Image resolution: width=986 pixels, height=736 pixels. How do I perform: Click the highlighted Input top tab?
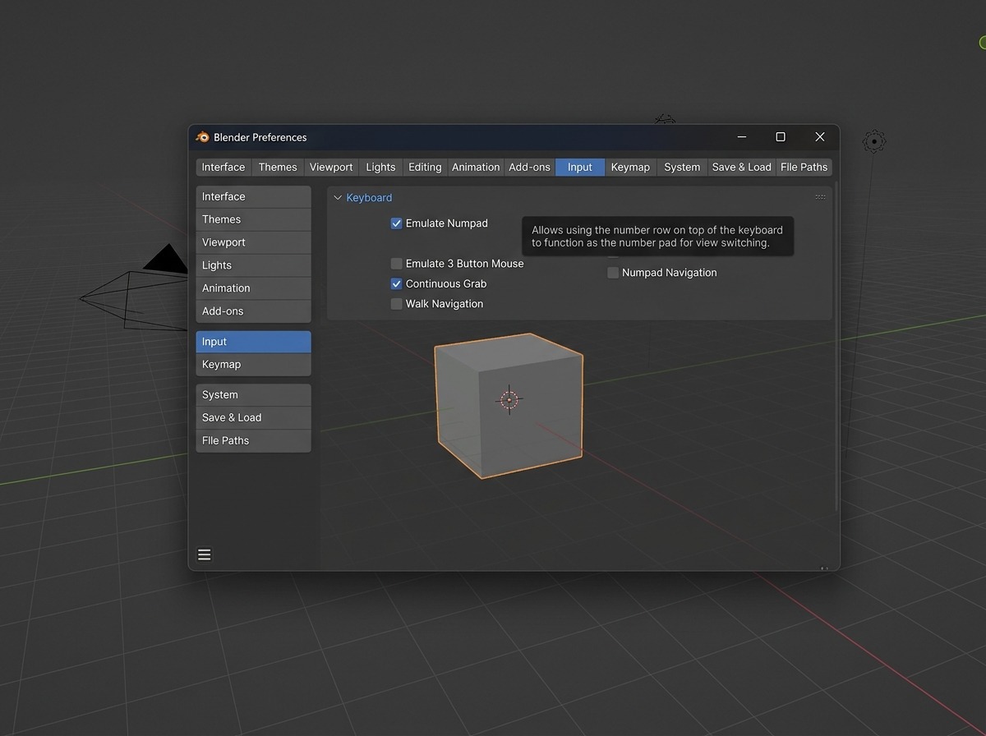(580, 167)
